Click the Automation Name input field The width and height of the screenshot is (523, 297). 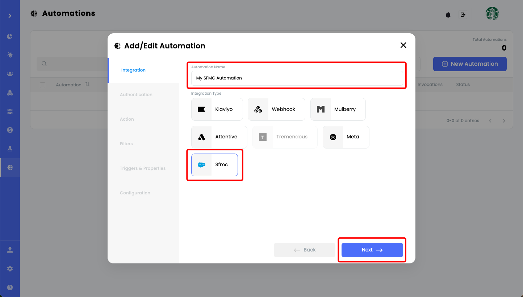(x=297, y=78)
